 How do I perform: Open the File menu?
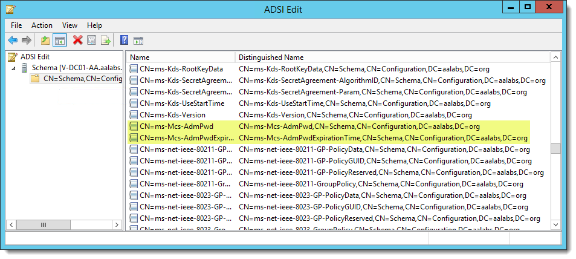point(16,25)
